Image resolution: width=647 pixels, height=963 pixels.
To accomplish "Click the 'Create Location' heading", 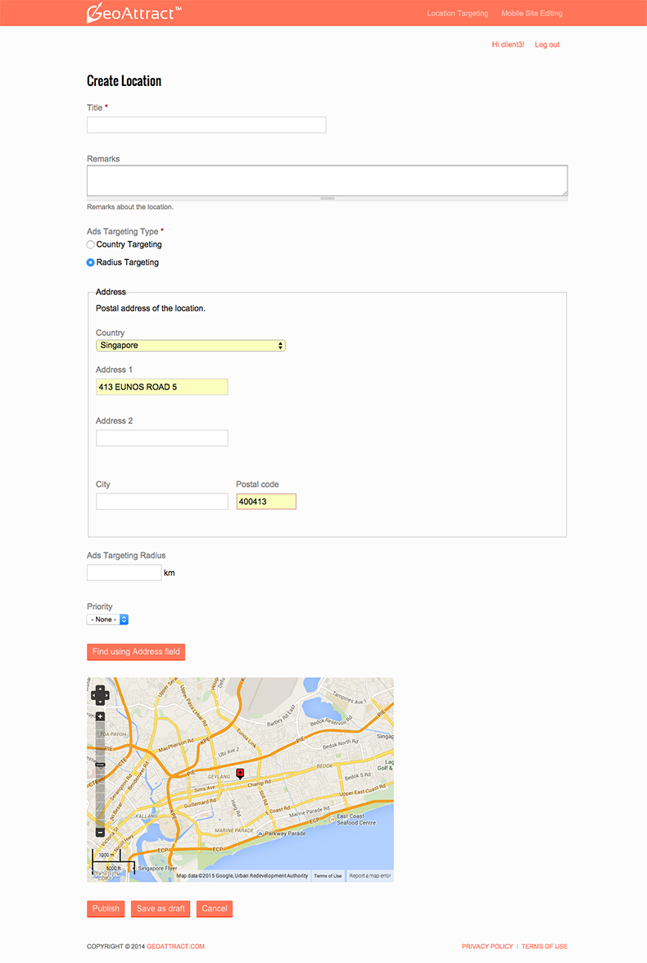I will 124,81.
